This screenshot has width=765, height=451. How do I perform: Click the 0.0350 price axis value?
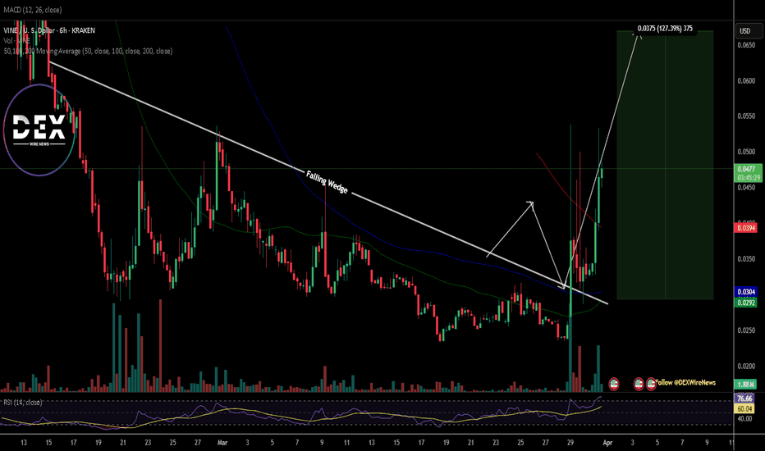coord(746,258)
